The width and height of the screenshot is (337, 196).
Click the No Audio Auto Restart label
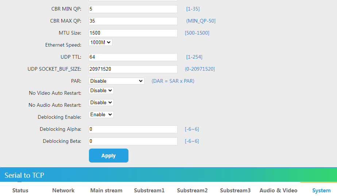55,105
